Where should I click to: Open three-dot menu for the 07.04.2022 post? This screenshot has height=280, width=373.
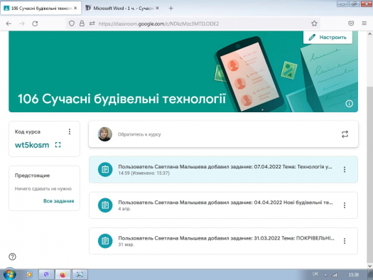(x=345, y=169)
